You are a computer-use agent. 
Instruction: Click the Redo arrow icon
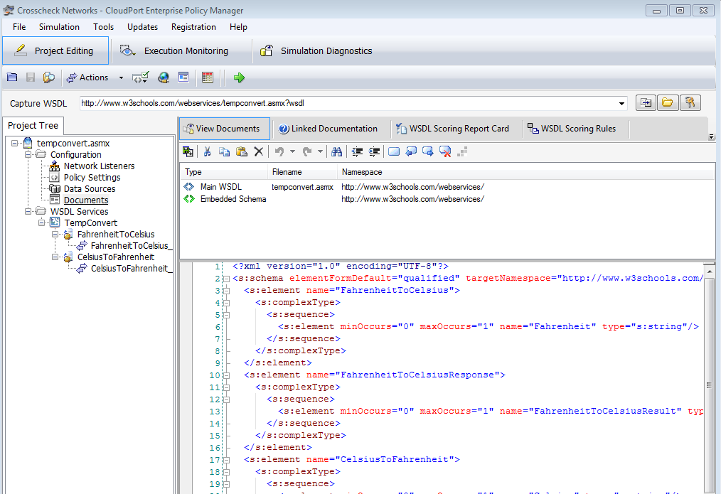[307, 151]
